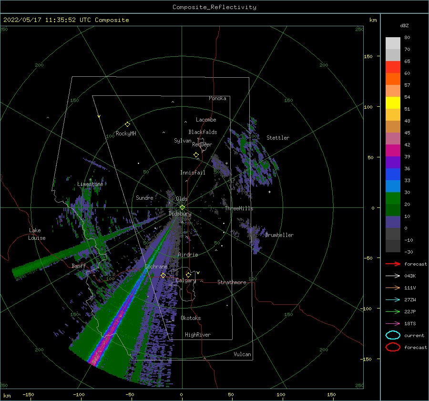Image resolution: width=429 pixels, height=401 pixels.
Task: Select the ThreeHills label
Action: click(239, 208)
